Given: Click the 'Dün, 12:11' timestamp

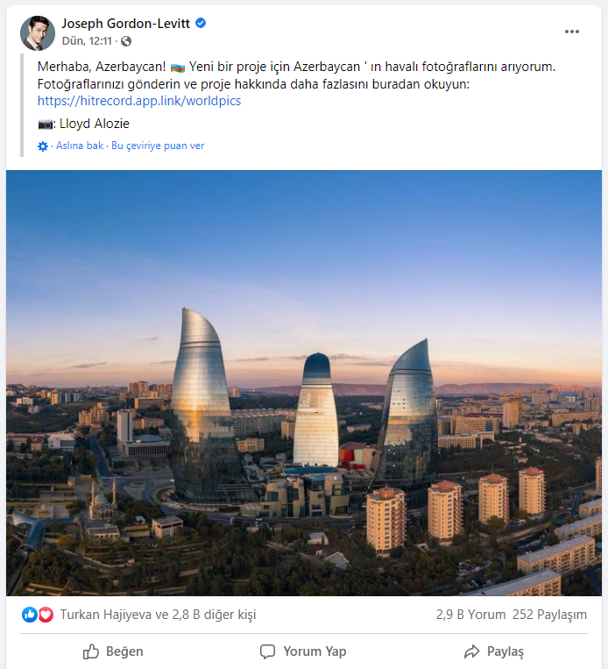Looking at the screenshot, I should pos(87,41).
